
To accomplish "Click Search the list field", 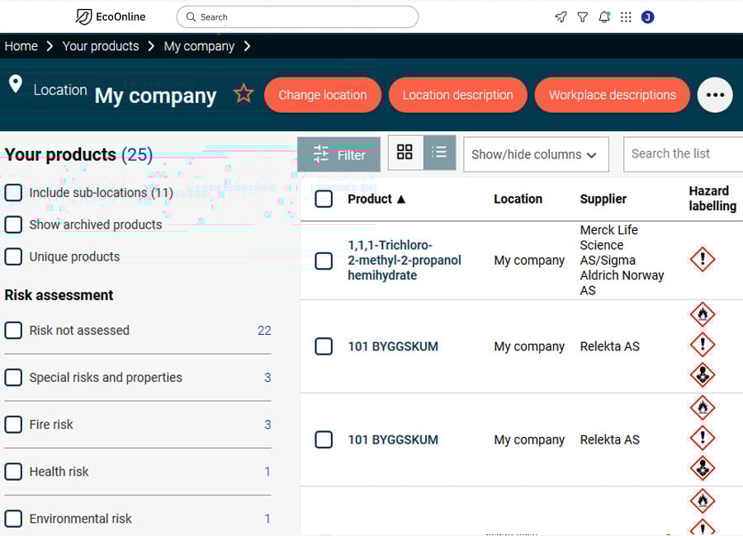I will click(683, 154).
